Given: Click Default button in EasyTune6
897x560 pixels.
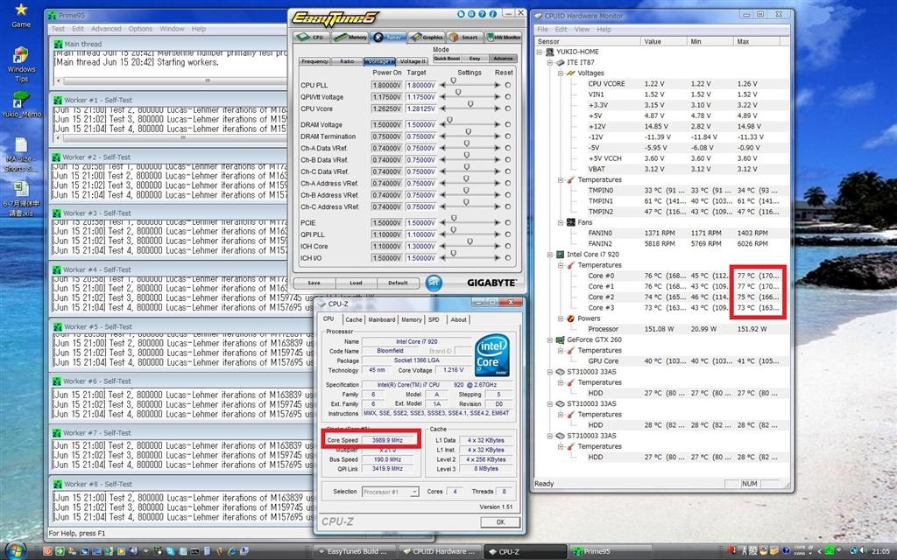Looking at the screenshot, I should (399, 283).
